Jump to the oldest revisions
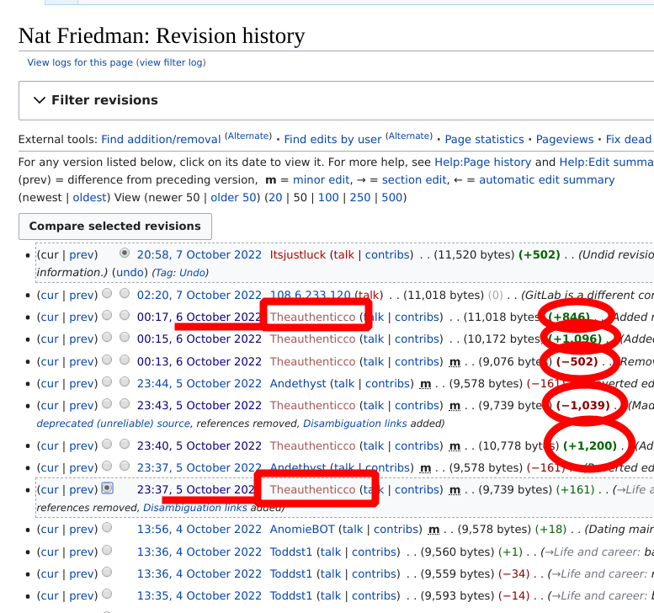Viewport: 654px width, 613px height. coord(90,197)
